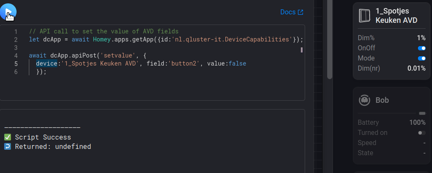Click the Bob vacuum robot icon
Screen dimensions: 432x173
click(x=364, y=100)
